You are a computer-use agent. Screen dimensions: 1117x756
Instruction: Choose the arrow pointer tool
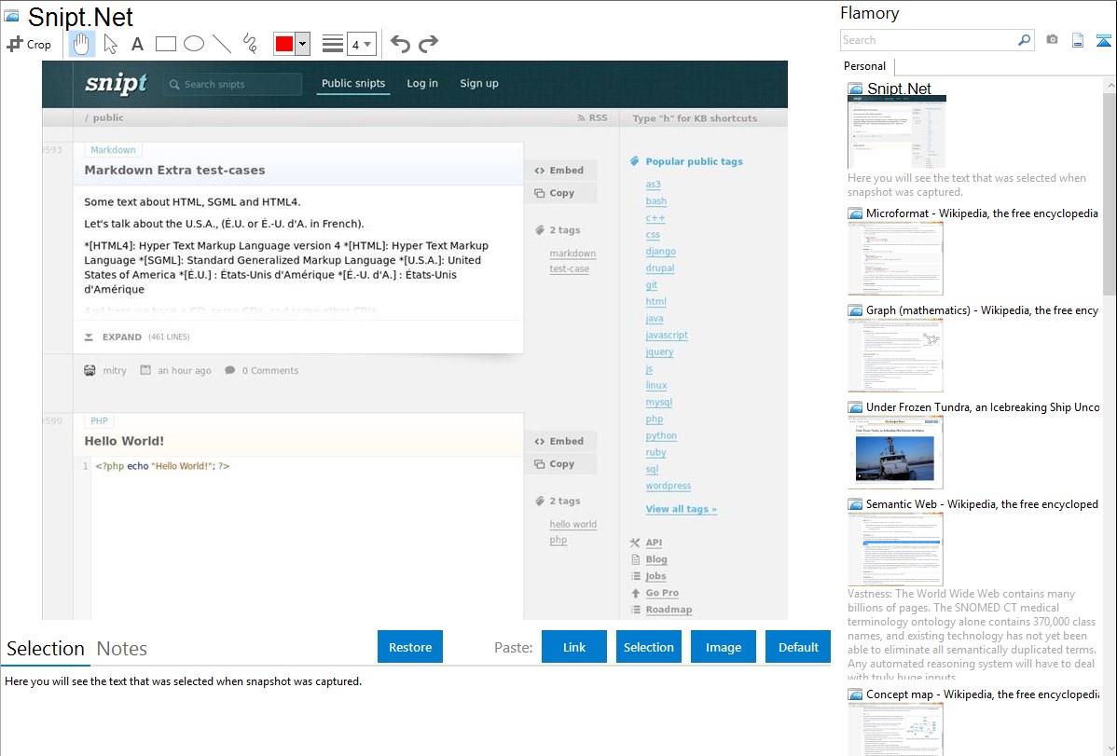click(110, 44)
